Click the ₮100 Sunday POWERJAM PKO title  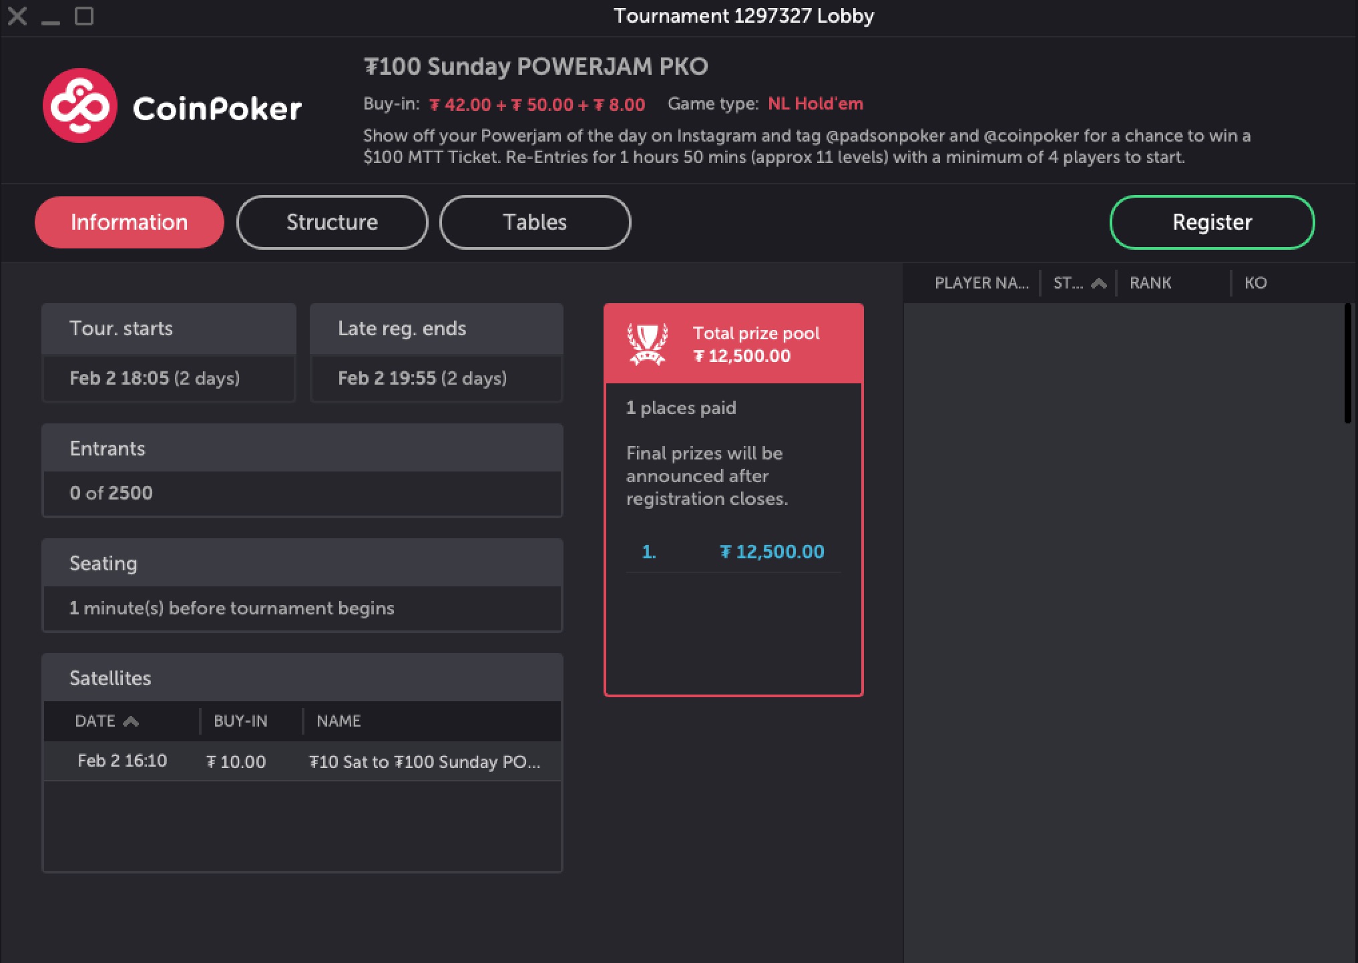(535, 67)
